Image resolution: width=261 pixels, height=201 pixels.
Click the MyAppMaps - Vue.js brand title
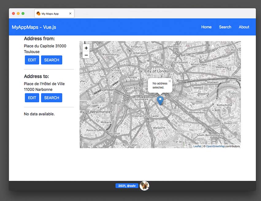pos(34,27)
